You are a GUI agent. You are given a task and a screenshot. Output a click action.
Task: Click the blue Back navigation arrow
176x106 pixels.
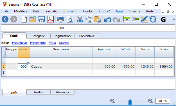coord(5,19)
